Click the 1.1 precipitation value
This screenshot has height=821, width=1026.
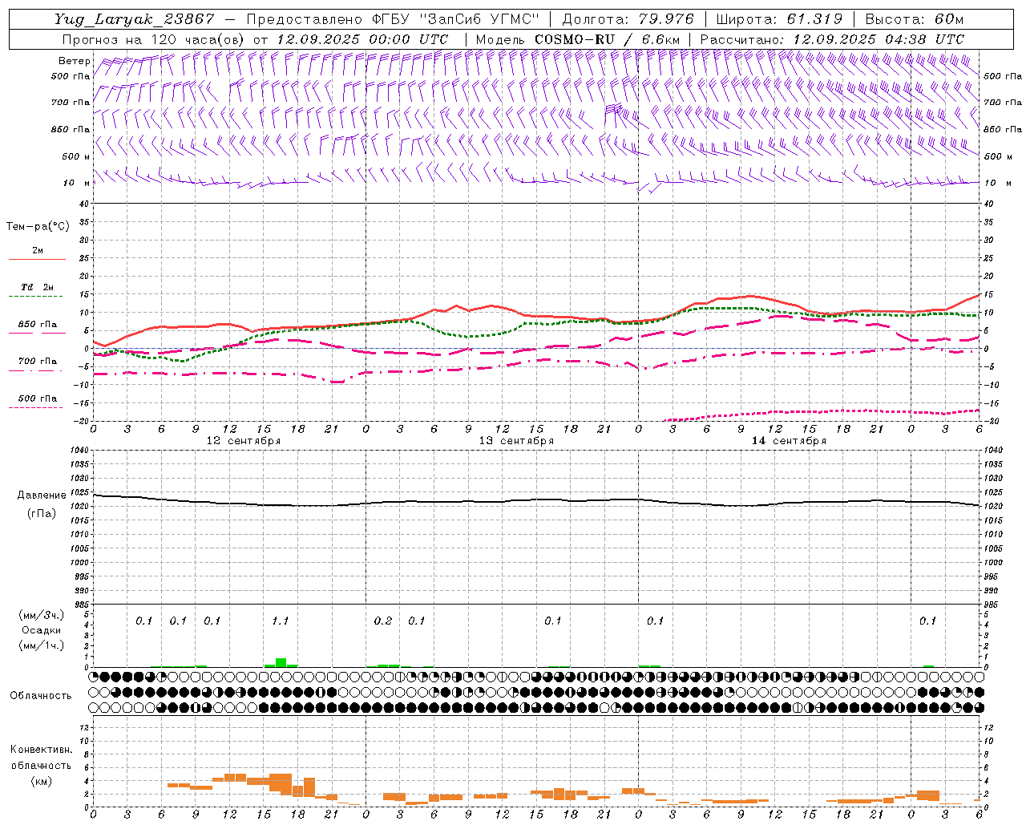[280, 621]
